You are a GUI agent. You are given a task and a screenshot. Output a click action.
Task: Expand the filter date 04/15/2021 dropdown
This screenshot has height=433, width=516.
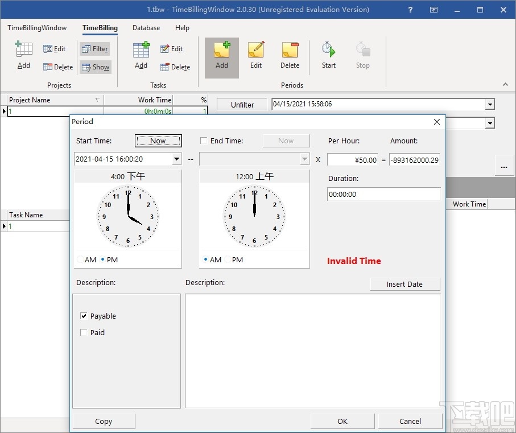489,105
